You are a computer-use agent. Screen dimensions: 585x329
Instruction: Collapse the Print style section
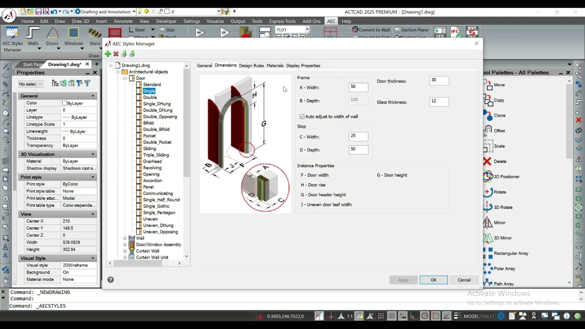click(x=93, y=177)
